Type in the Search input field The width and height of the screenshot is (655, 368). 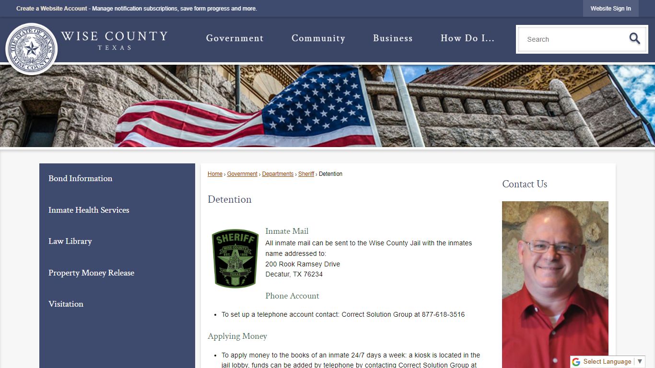(573, 39)
